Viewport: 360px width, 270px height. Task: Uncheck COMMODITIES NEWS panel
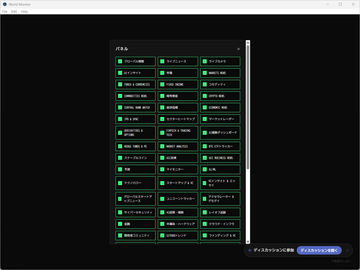(x=120, y=96)
